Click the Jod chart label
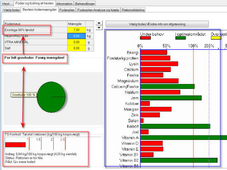Viewport: 227px width, 170px height. click(x=135, y=132)
